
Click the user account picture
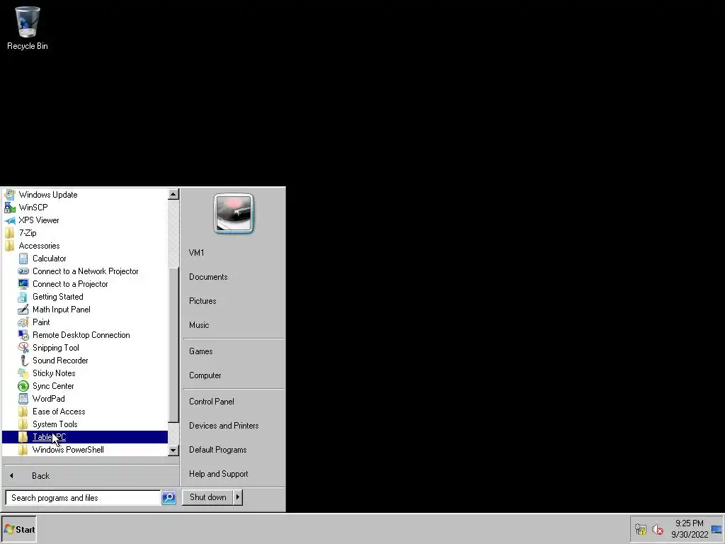click(234, 213)
